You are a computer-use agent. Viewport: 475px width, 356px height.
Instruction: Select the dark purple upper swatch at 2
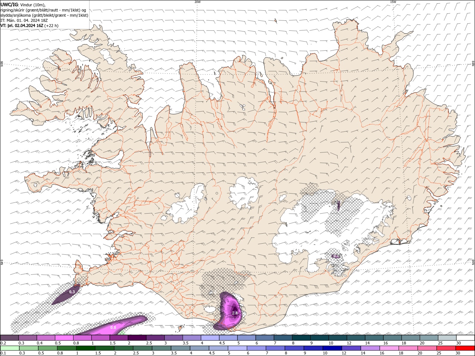[x=137, y=338]
